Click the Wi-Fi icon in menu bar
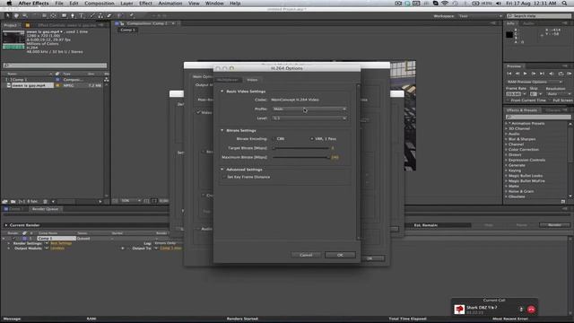 [445, 4]
